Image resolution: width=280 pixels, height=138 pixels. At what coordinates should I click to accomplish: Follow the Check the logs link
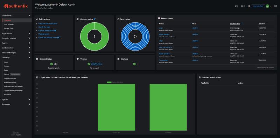(44, 27)
